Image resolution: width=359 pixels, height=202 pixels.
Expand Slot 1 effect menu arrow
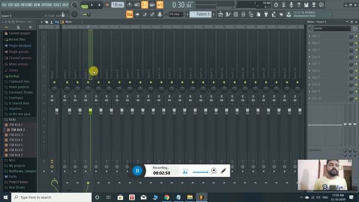310,36
